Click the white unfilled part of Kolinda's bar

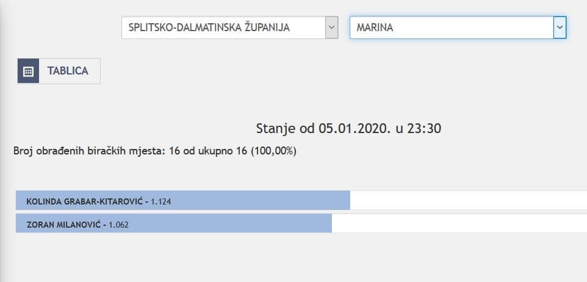click(x=464, y=200)
